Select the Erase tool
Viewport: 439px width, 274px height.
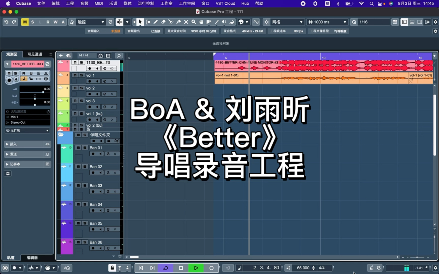click(163, 22)
